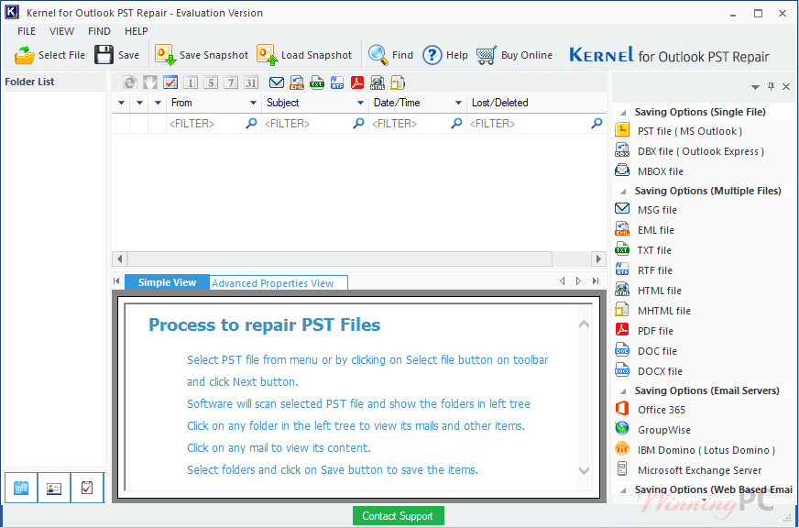Screen dimensions: 799x528
Task: Click the Contact Support button
Action: point(398,516)
